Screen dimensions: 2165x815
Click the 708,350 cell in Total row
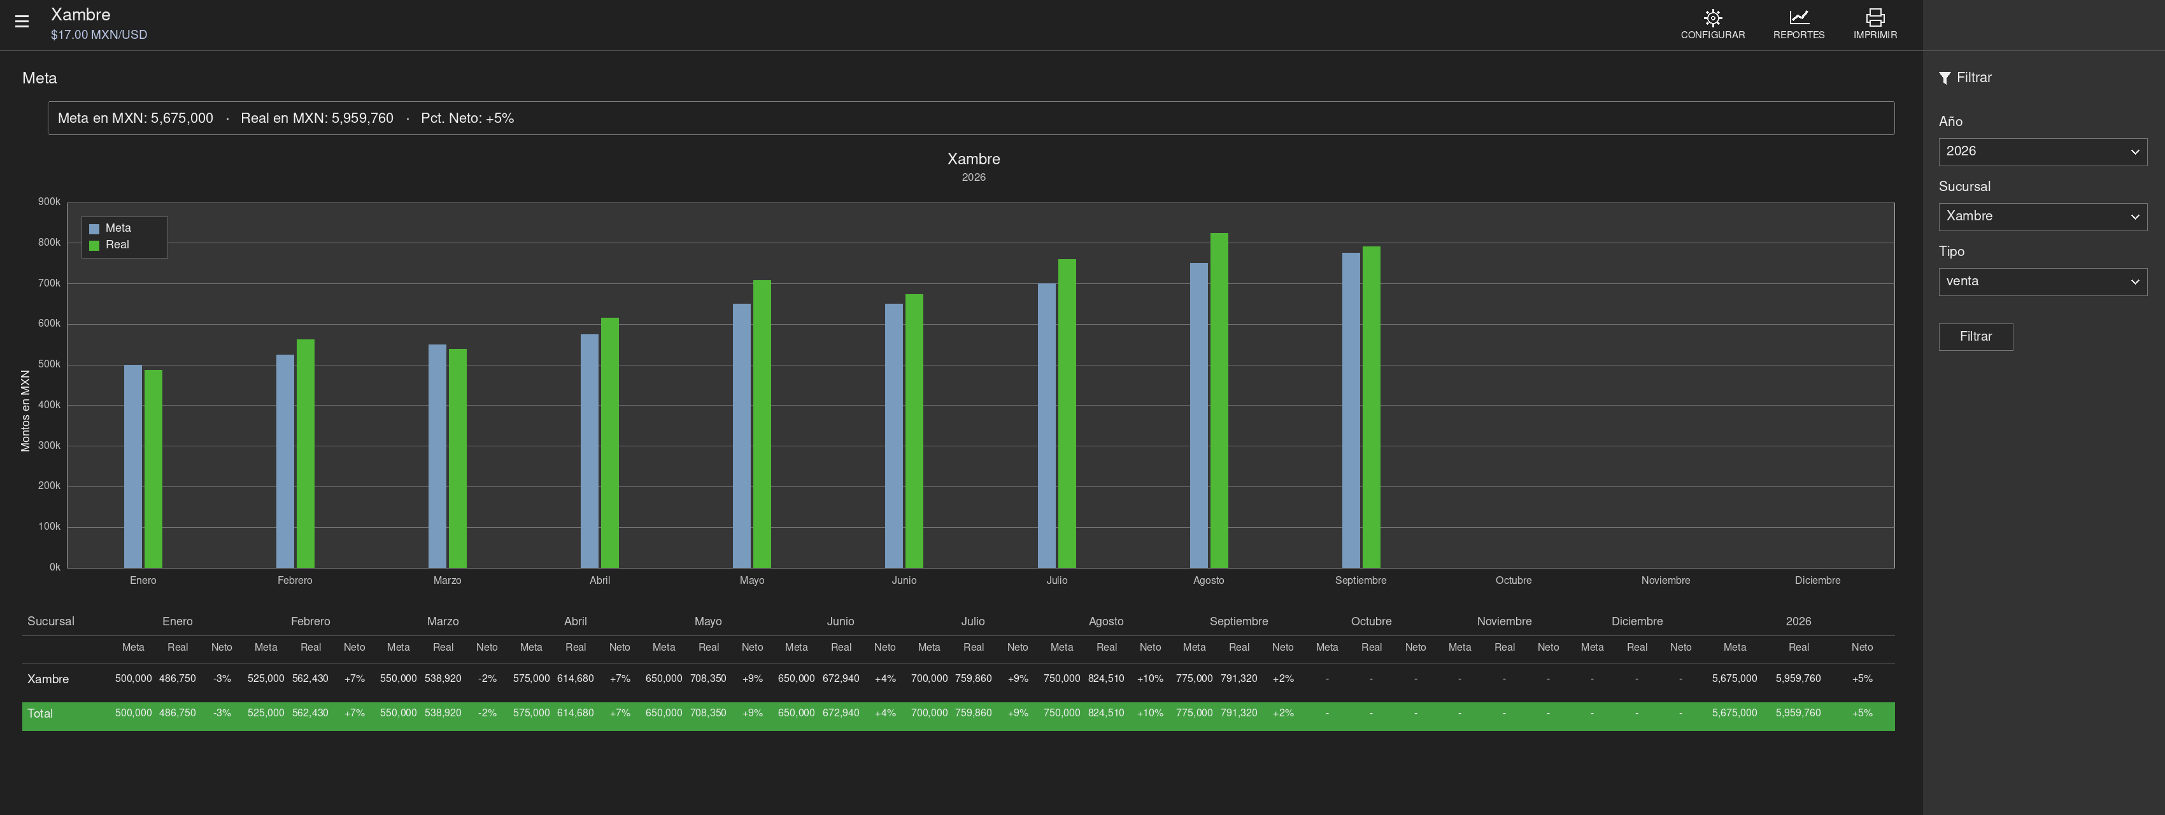[x=707, y=713]
